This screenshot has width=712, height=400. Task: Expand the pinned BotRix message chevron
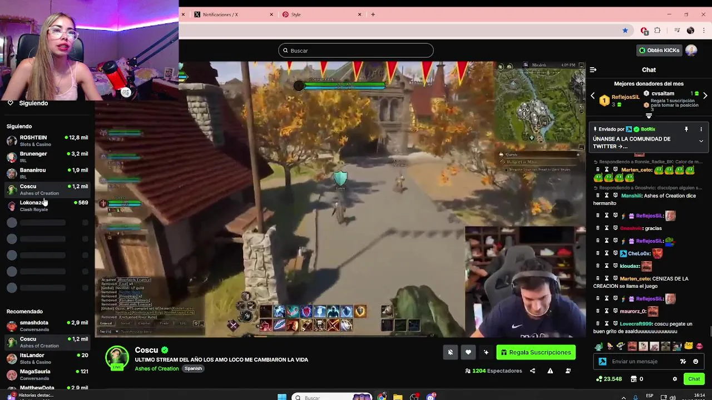[701, 141]
